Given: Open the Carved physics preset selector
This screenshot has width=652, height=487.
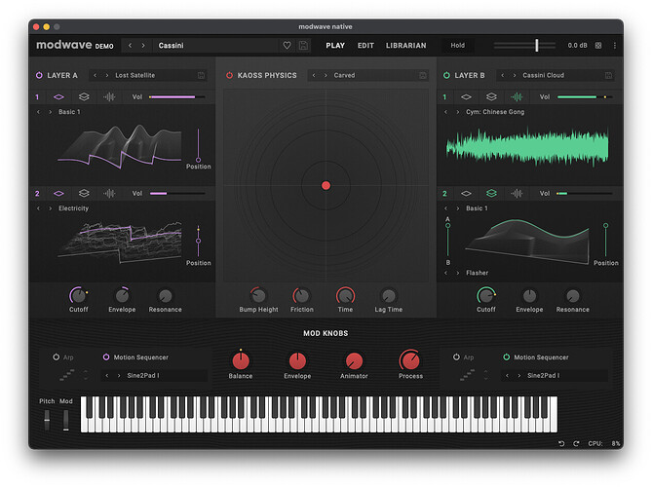Looking at the screenshot, I should (x=374, y=75).
